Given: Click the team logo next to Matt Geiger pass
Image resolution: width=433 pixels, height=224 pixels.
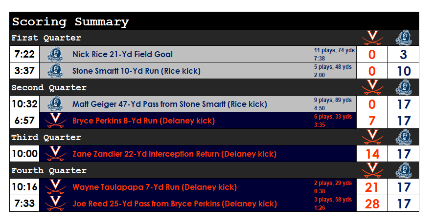Looking at the screenshot, I should (x=55, y=104).
